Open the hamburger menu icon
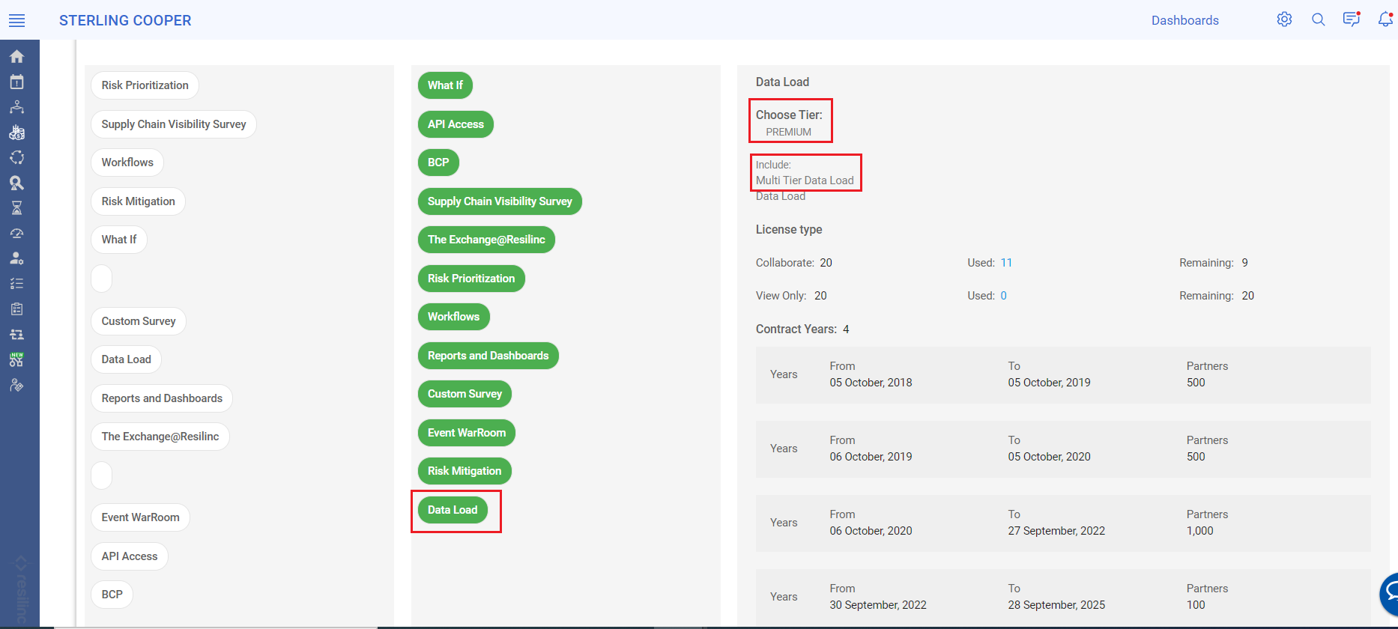 click(16, 20)
